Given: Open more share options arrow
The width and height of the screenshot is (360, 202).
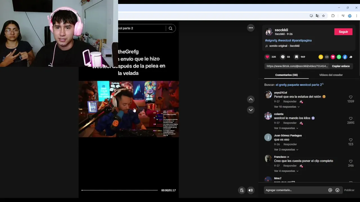Looking at the screenshot, I should pyautogui.click(x=351, y=57).
